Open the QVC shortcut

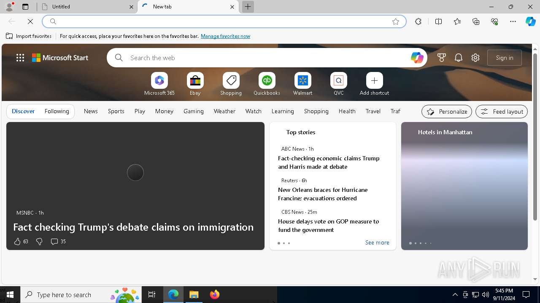(x=339, y=84)
